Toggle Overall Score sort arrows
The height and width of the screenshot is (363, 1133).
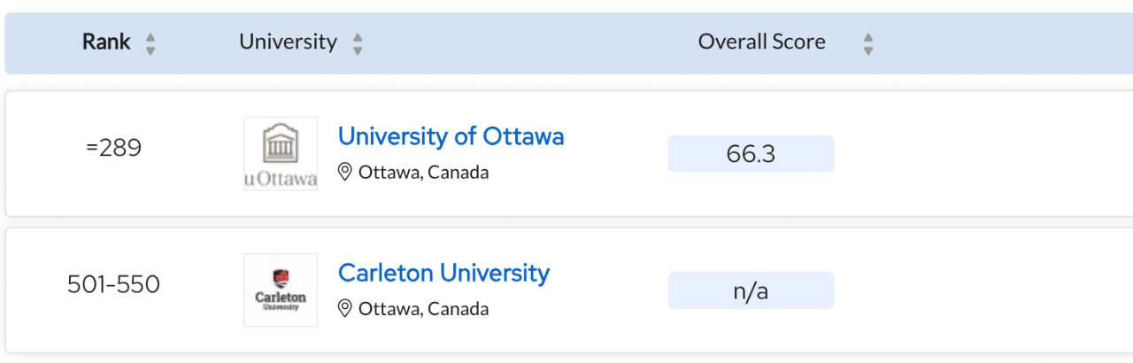click(868, 43)
